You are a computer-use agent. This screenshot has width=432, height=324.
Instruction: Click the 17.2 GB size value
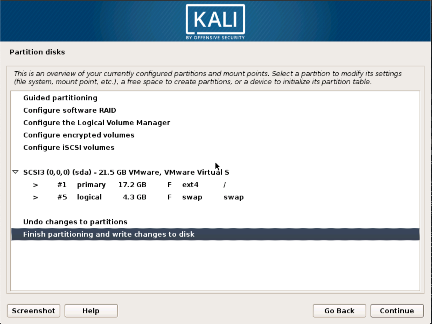132,185
